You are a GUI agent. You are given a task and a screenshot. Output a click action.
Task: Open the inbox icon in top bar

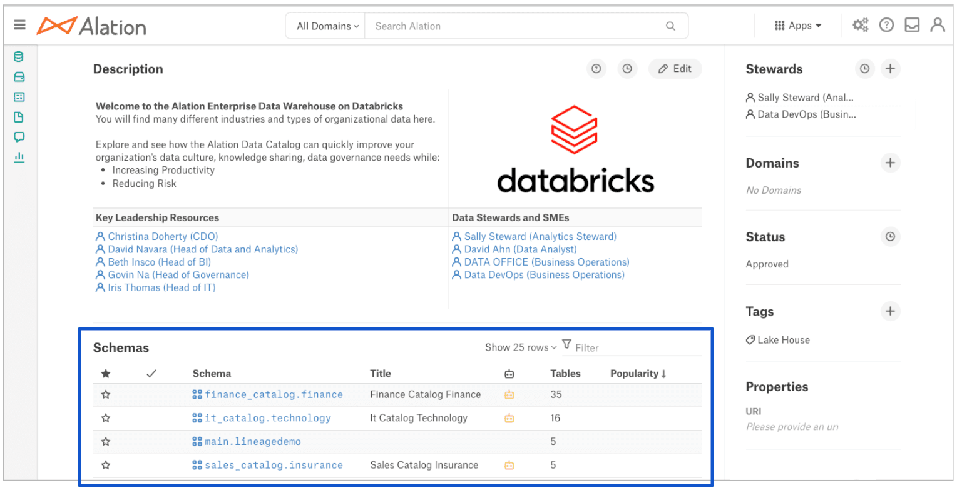(911, 25)
